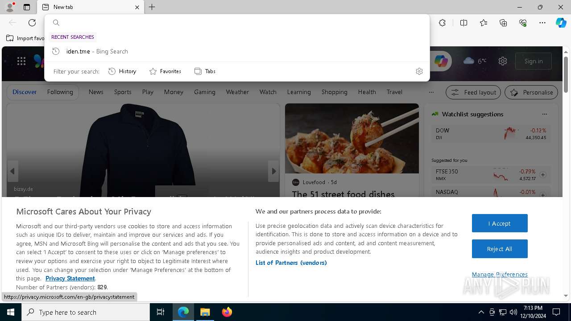This screenshot has height=321, width=571.
Task: Open the Collections toolbar icon
Action: pyautogui.click(x=503, y=23)
